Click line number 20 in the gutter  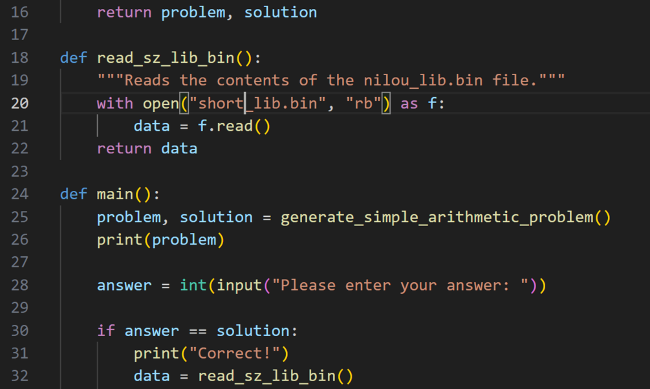click(x=20, y=104)
